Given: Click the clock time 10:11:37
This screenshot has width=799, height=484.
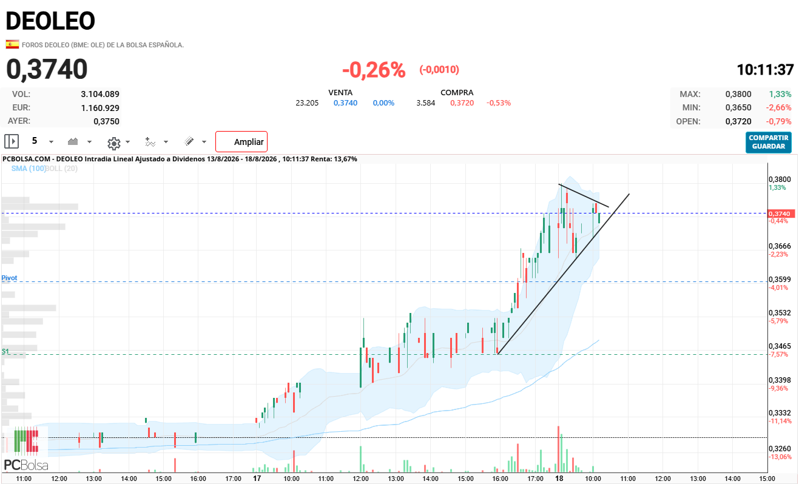Looking at the screenshot, I should point(765,70).
